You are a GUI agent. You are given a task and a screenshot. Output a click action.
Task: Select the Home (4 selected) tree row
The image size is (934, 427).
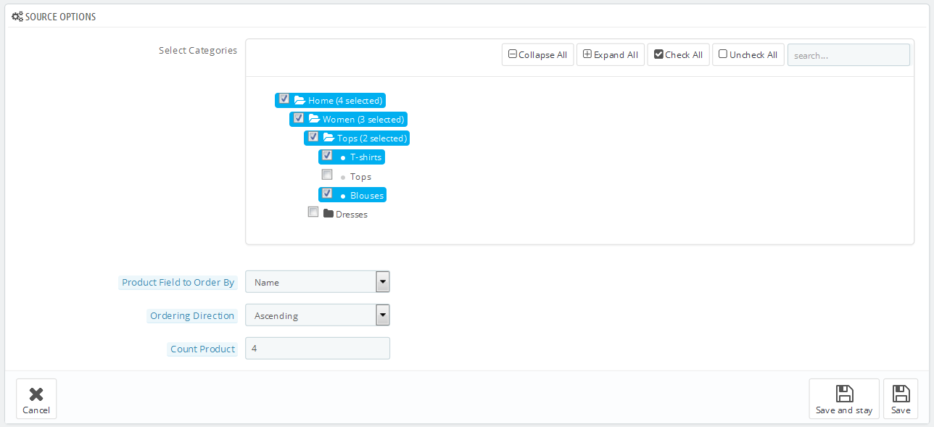tap(331, 101)
